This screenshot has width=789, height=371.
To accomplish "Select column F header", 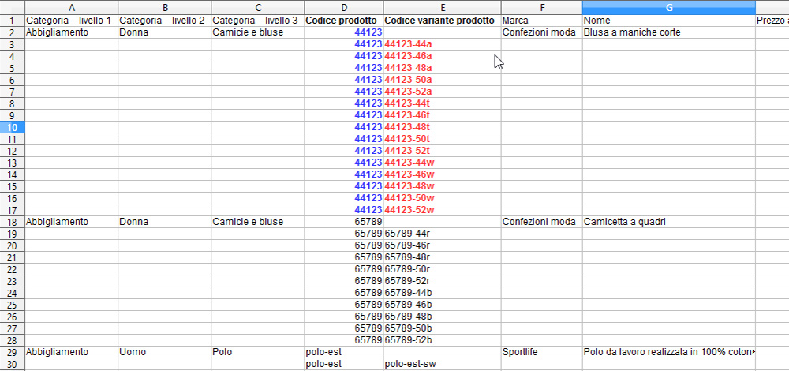I will tap(541, 8).
